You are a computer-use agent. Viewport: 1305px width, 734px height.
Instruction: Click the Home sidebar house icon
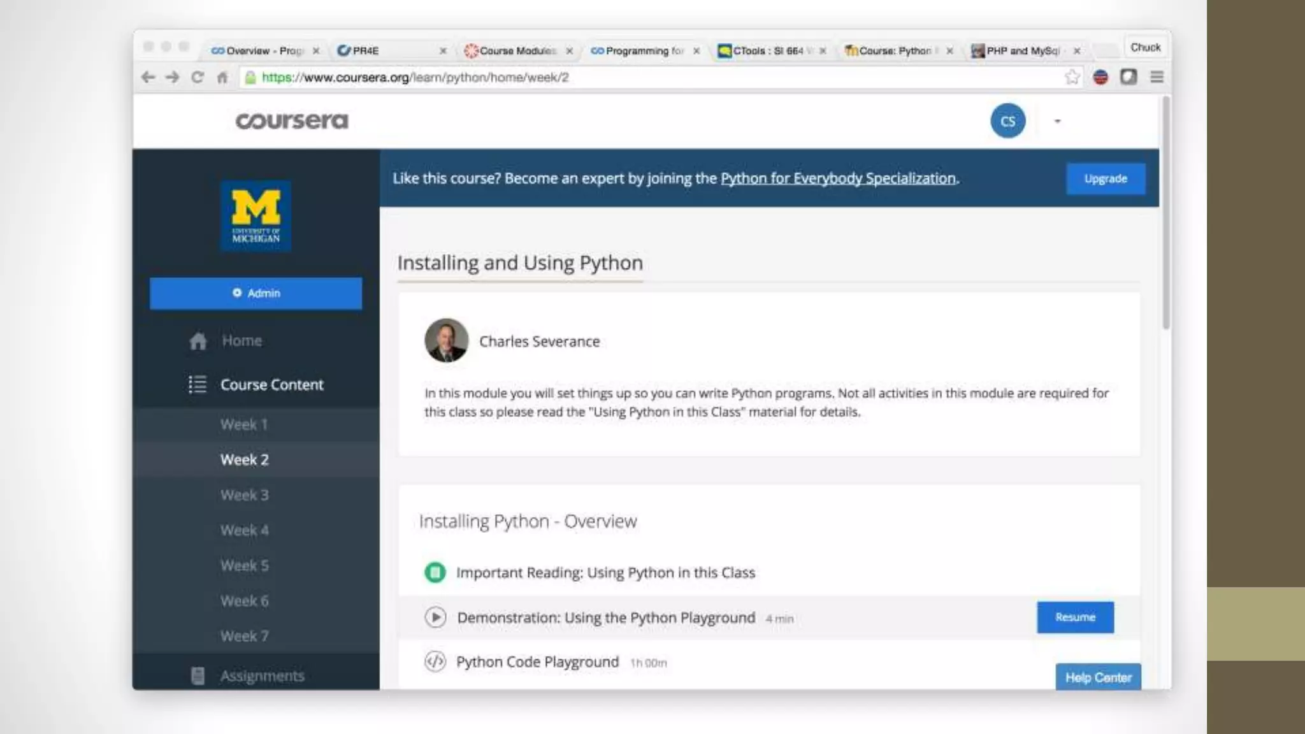click(198, 341)
